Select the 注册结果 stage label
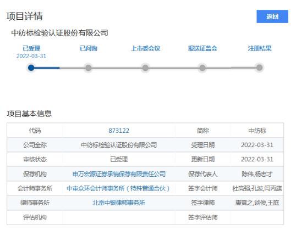This screenshot has height=230, width=296. pos(260,48)
